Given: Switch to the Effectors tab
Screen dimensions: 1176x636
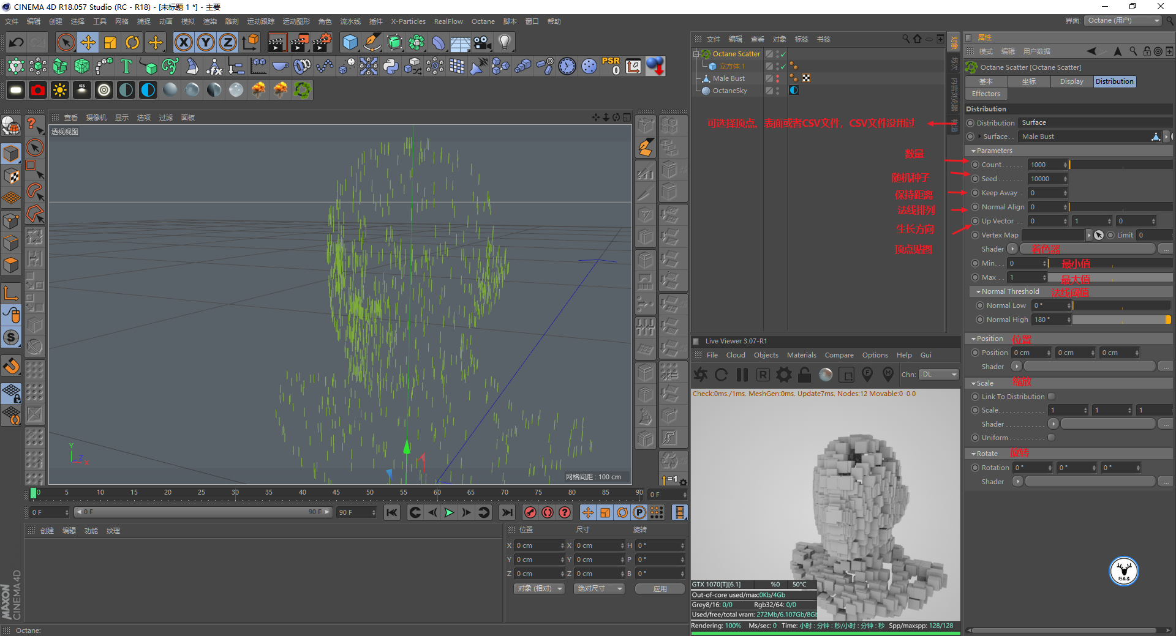Looking at the screenshot, I should [x=986, y=94].
